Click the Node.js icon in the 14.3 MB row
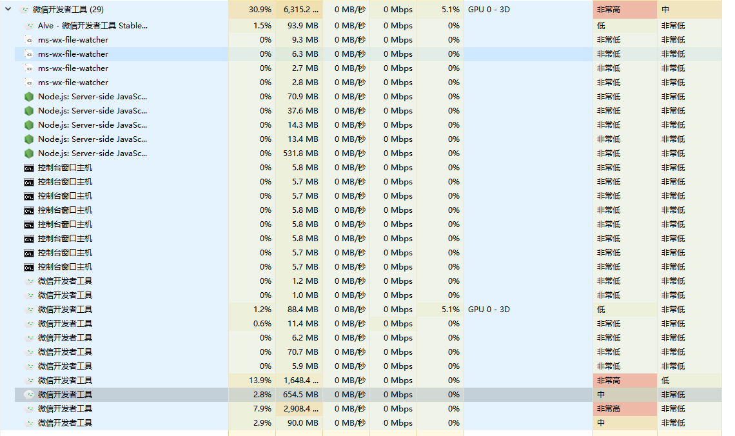 pyautogui.click(x=29, y=125)
